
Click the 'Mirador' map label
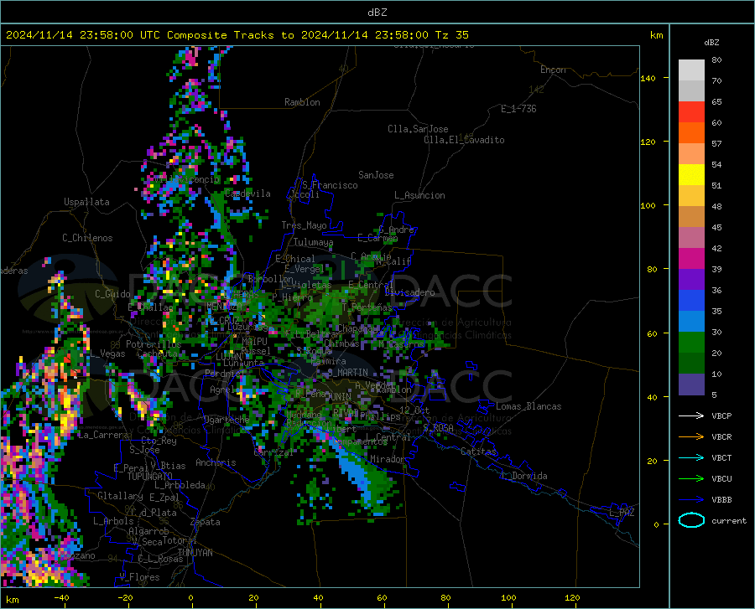coord(388,459)
